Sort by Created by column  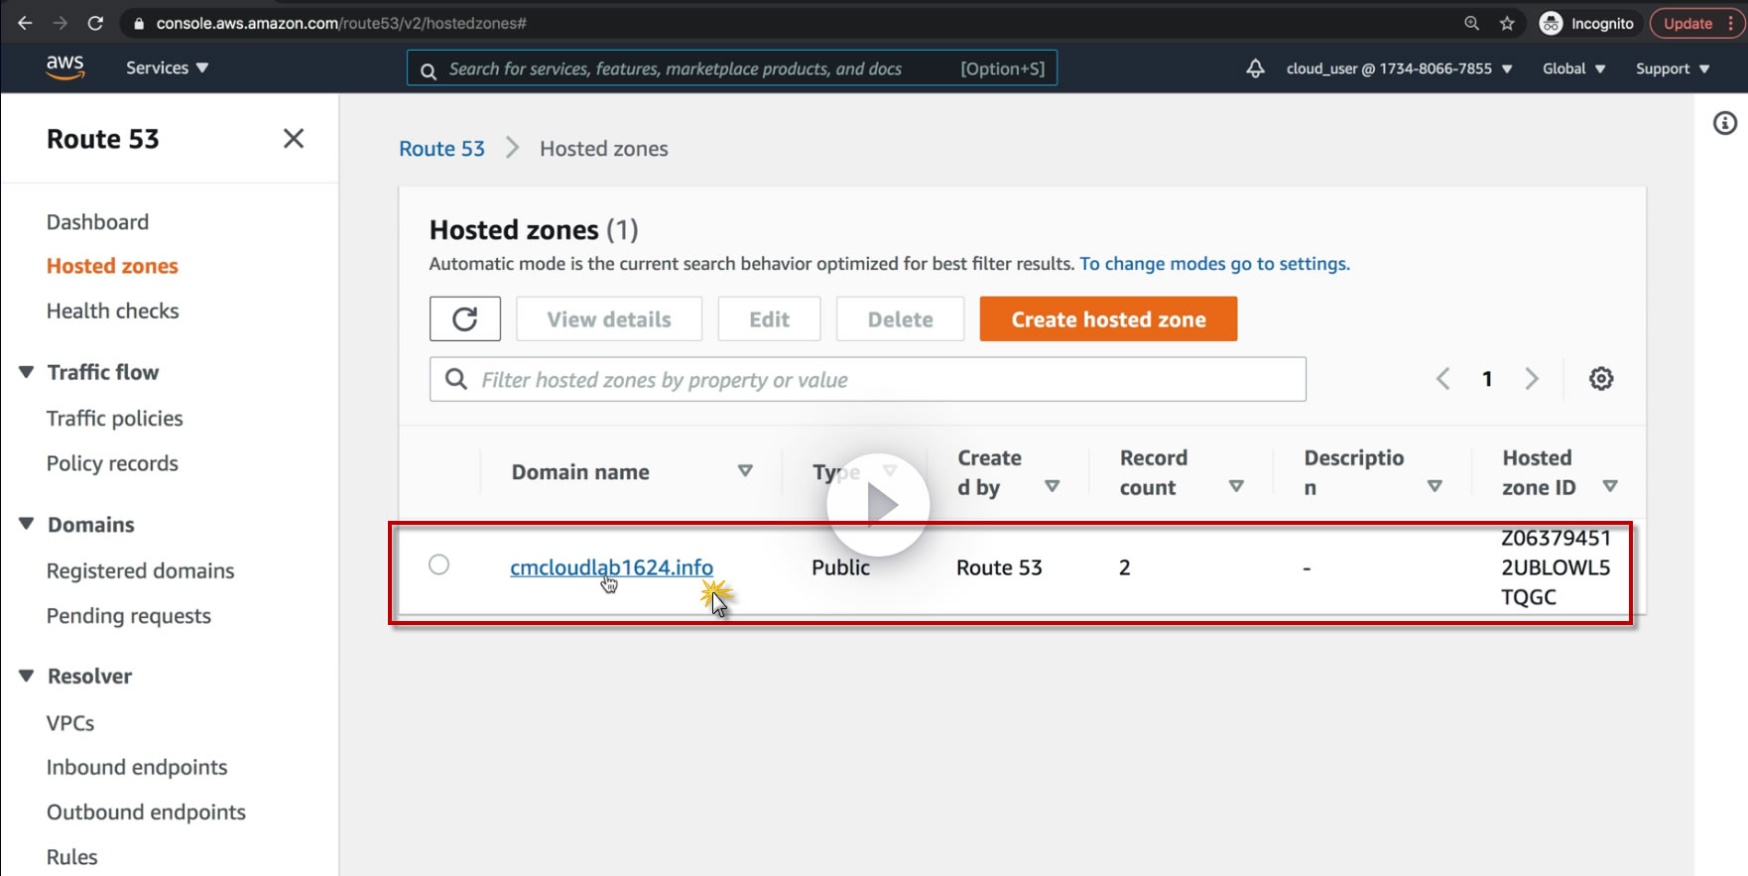(x=1053, y=486)
